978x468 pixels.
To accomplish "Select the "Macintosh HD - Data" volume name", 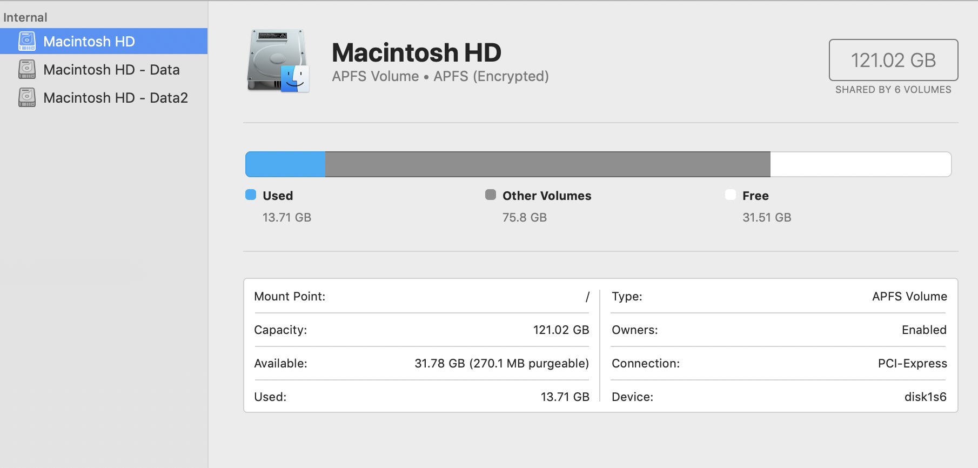I will tap(111, 70).
